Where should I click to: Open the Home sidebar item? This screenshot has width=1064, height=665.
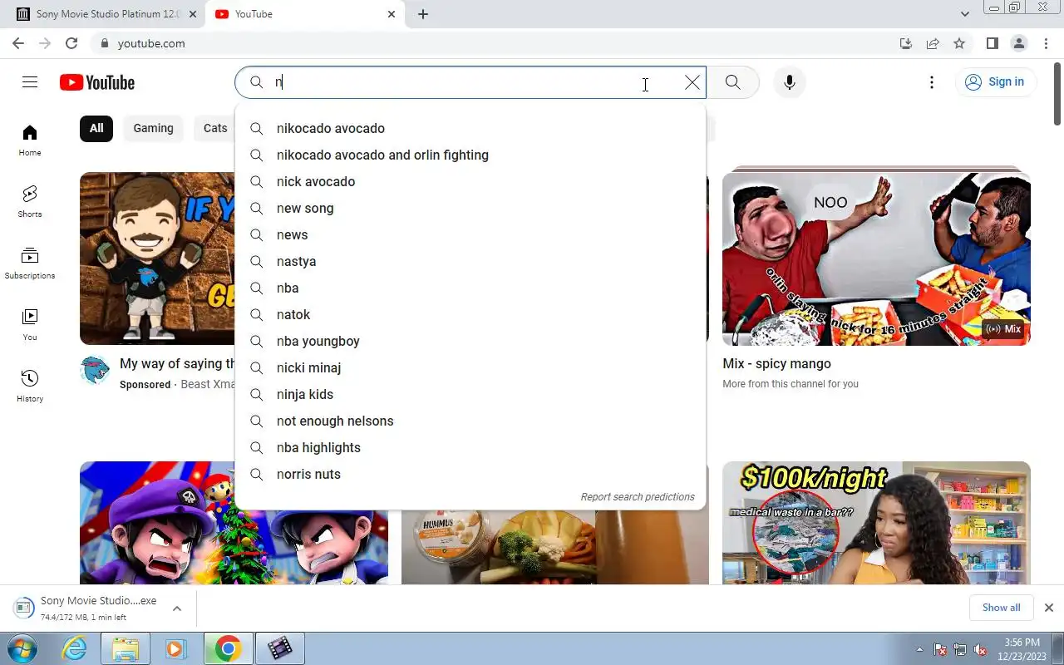click(30, 140)
